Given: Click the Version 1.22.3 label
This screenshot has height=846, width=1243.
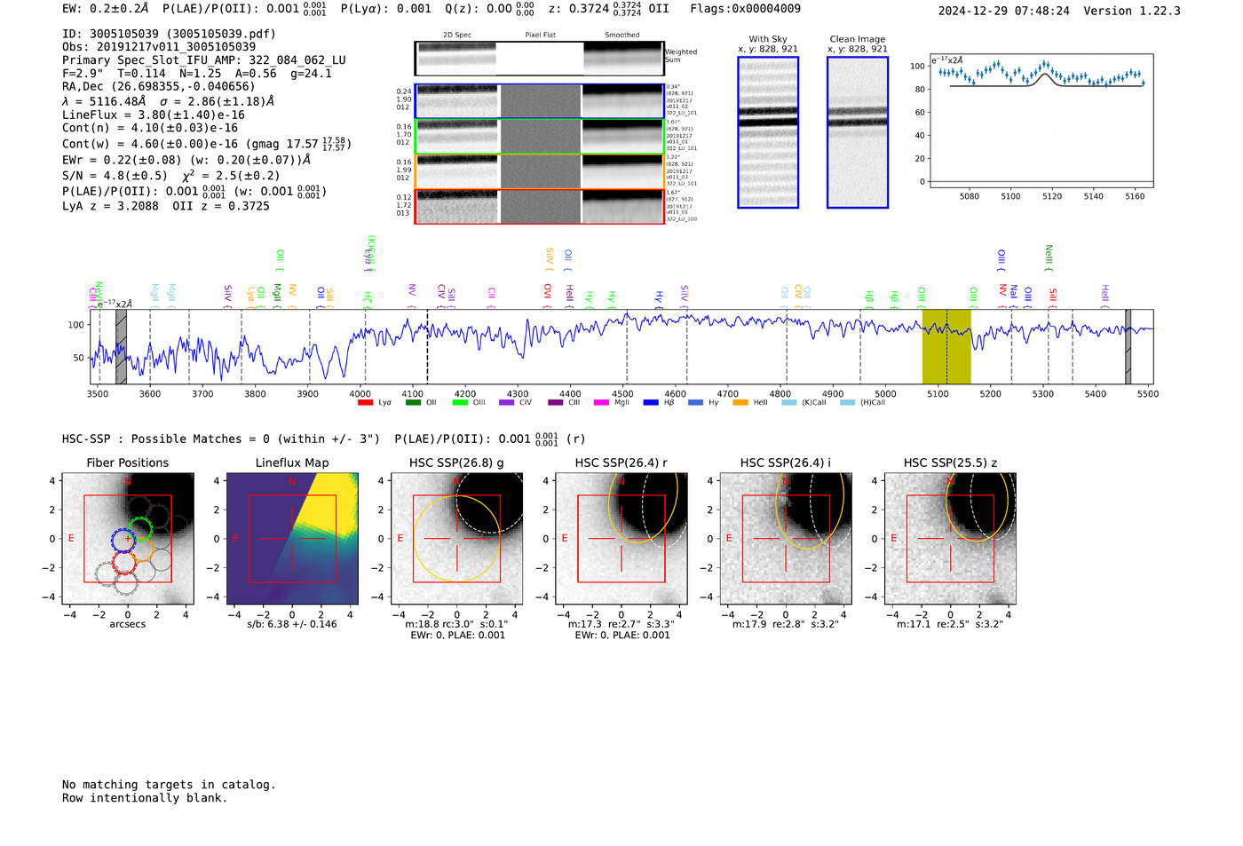Looking at the screenshot, I should (x=1132, y=11).
